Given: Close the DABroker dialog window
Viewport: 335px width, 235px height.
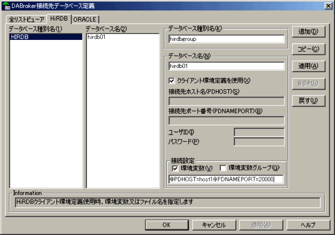Looking at the screenshot, I should tap(328, 6).
